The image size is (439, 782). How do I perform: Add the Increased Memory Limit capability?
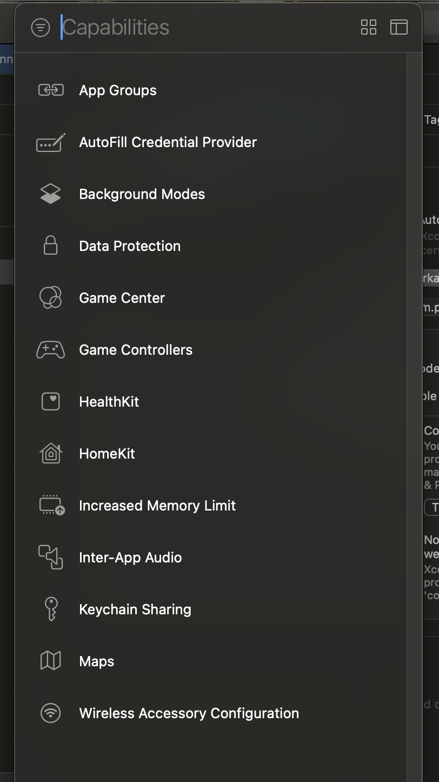point(157,505)
